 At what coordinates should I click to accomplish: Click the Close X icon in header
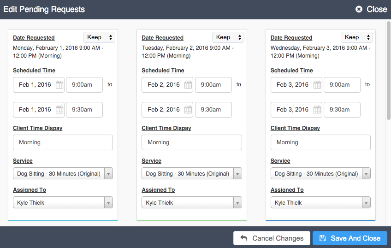pos(359,9)
